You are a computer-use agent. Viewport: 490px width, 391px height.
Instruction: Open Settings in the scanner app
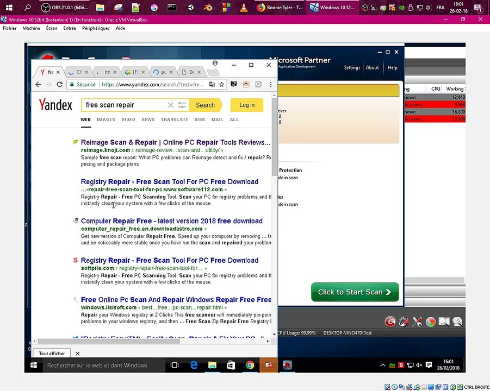click(x=352, y=67)
